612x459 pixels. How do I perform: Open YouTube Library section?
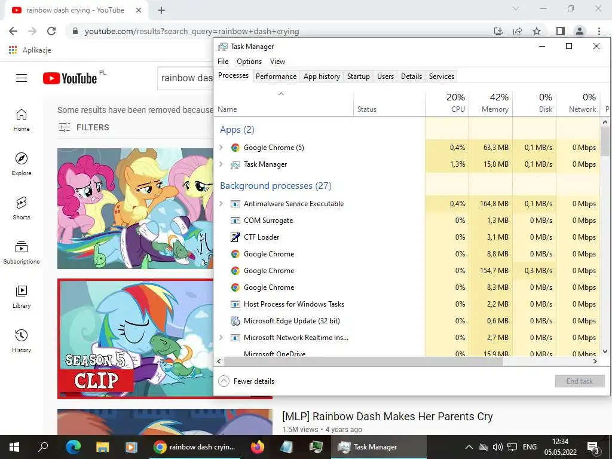[x=22, y=297]
